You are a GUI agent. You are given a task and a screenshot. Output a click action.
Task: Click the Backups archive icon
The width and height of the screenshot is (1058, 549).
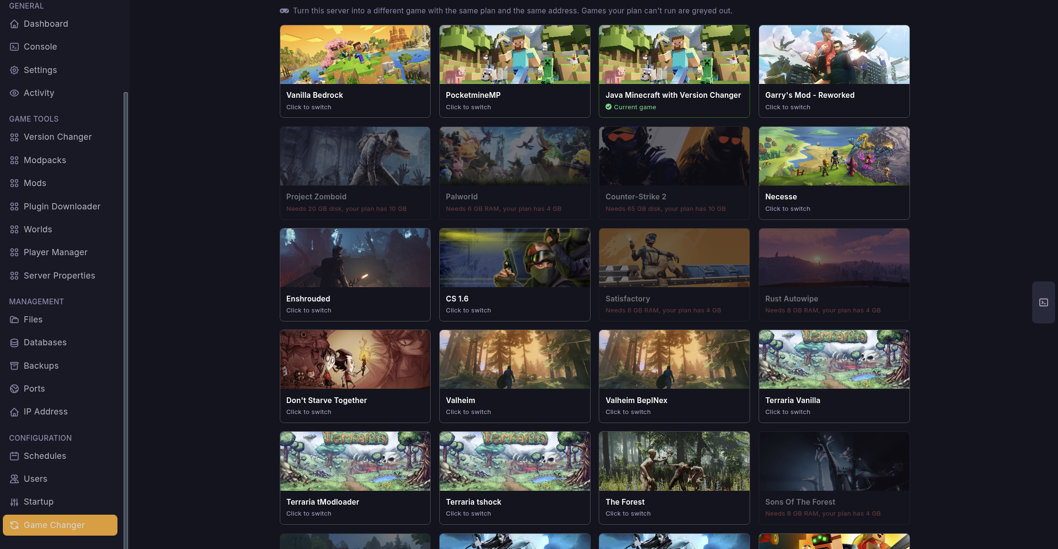(x=14, y=366)
